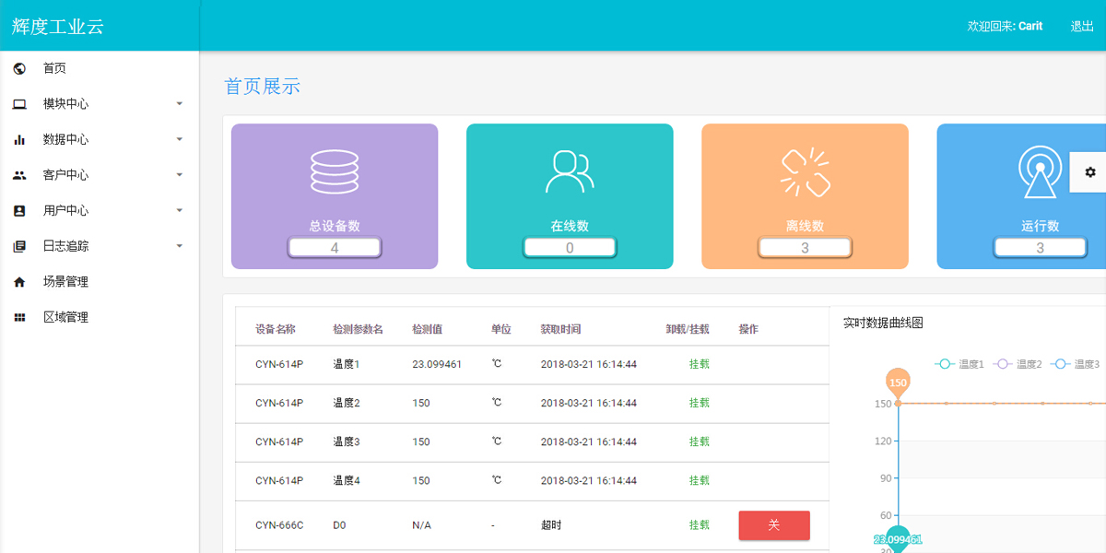
Task: Expand the 模块中心 dropdown arrow
Action: 180,104
